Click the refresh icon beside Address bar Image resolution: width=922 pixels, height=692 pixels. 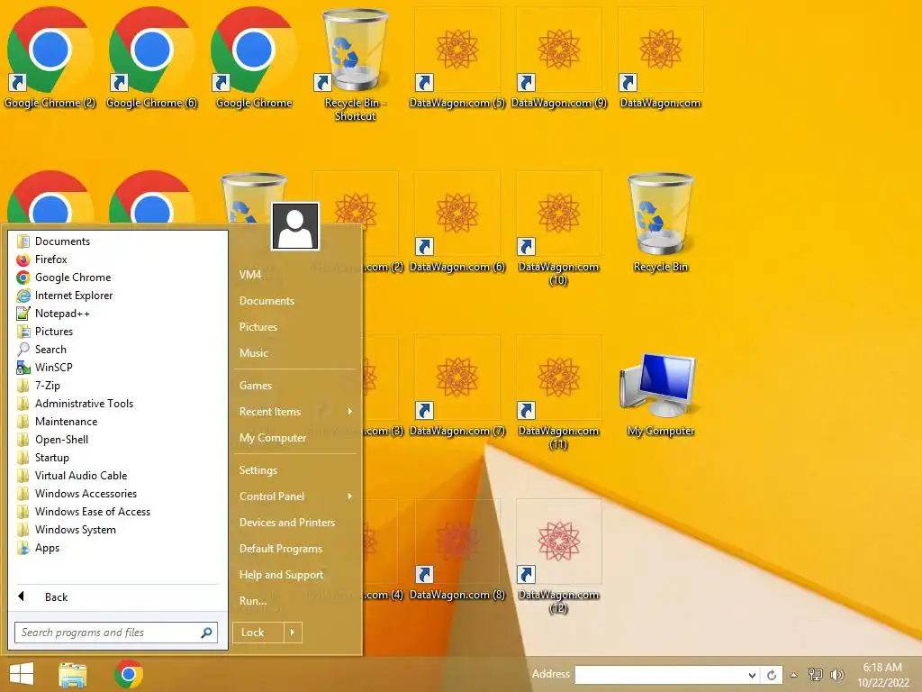[x=772, y=675]
